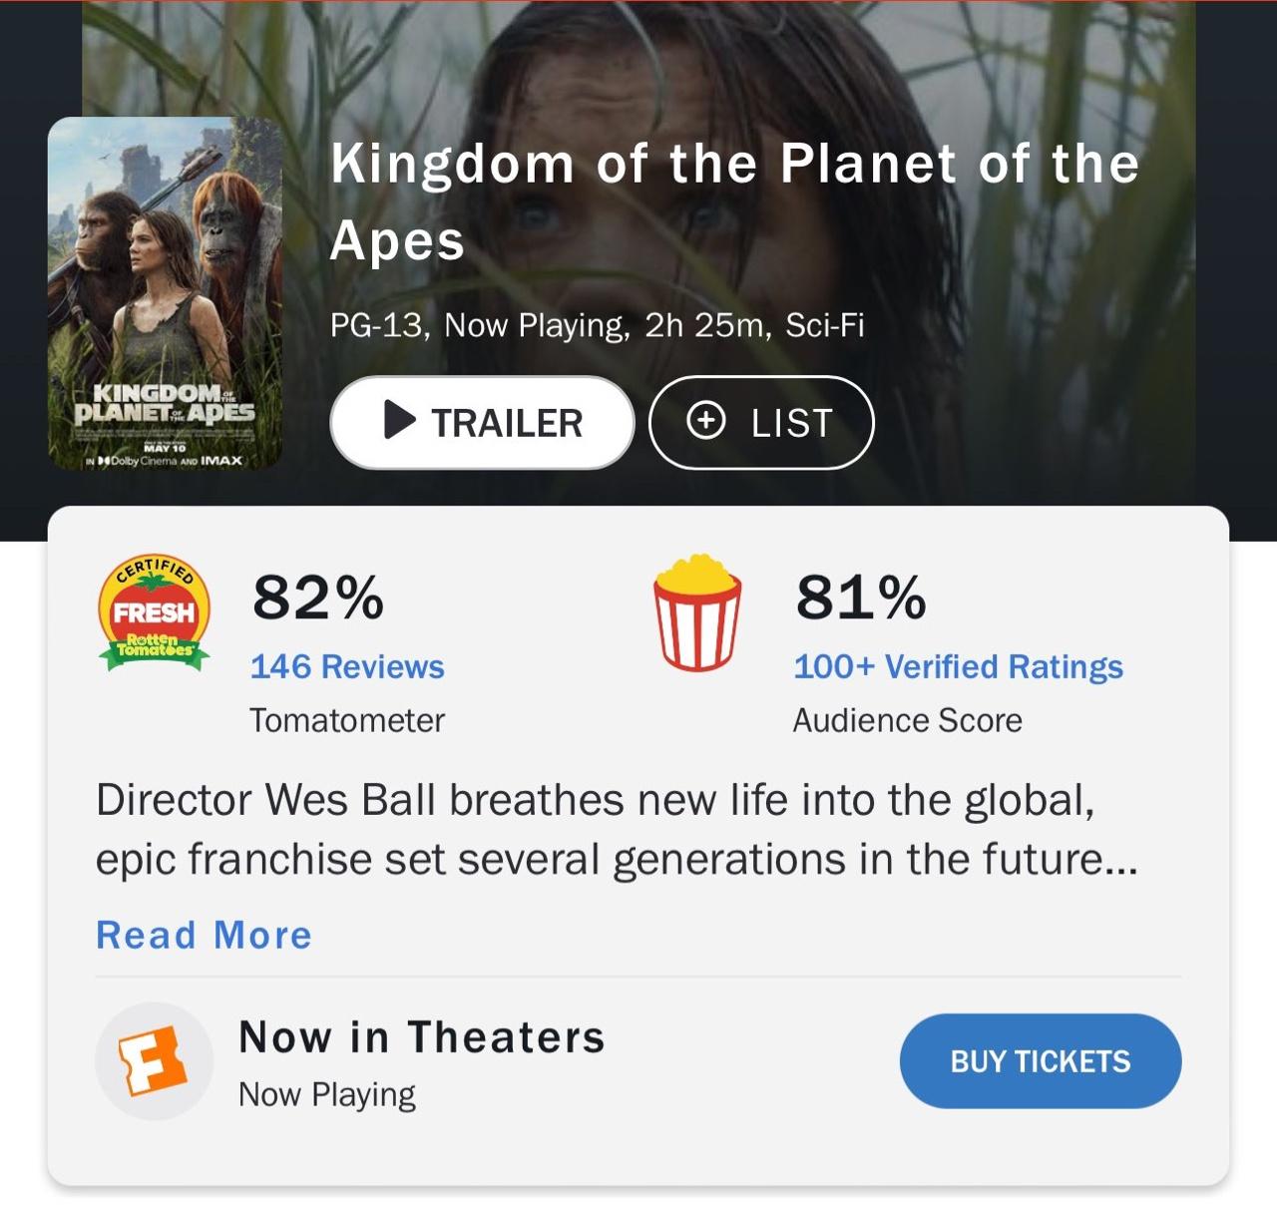Viewport: 1277px width, 1207px height.
Task: Tap the Director Wes Ball synopsis text
Action: (616, 829)
